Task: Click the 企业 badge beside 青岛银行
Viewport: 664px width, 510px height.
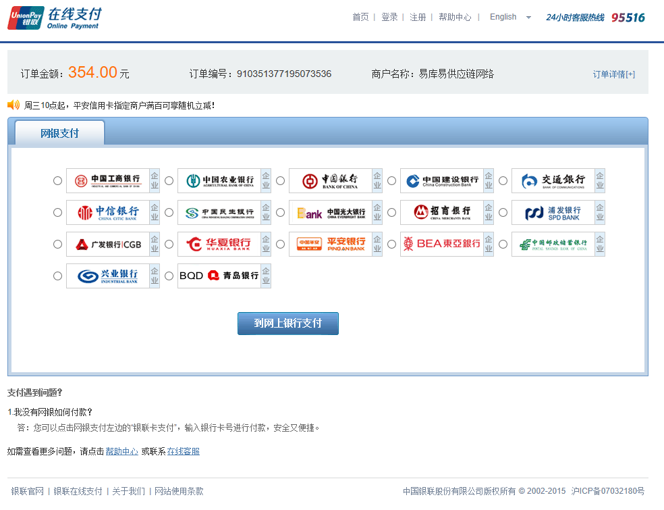Action: 266,276
